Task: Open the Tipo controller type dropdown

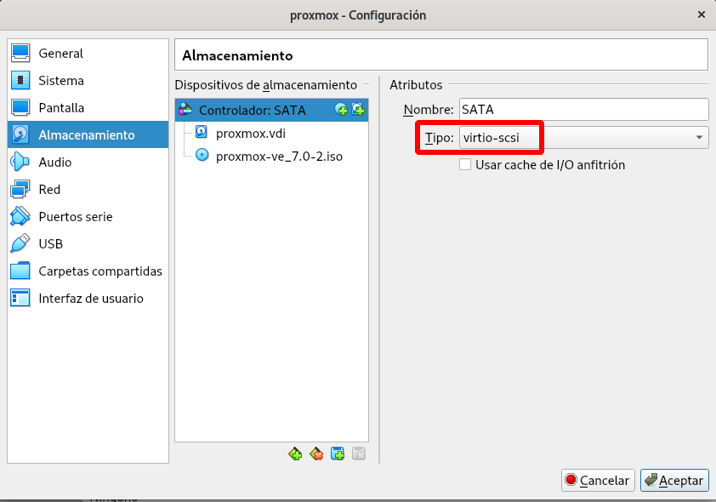Action: [582, 137]
